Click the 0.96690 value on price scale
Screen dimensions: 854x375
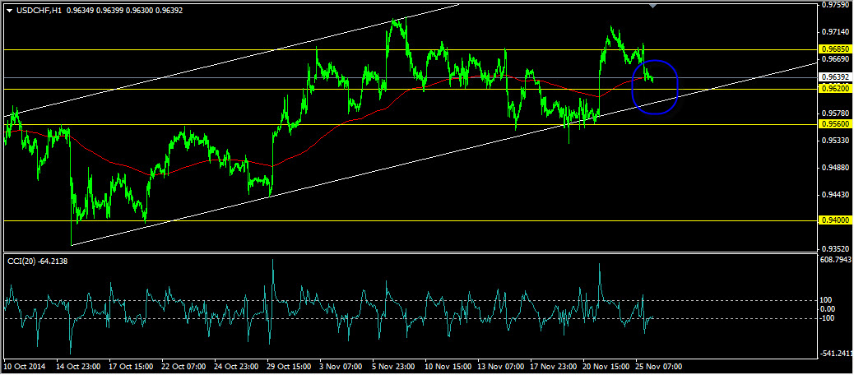(836, 58)
